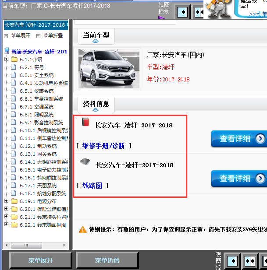Click 菜单折叠 link above the tree
Screen dimensions: 267x270
[x=53, y=35]
